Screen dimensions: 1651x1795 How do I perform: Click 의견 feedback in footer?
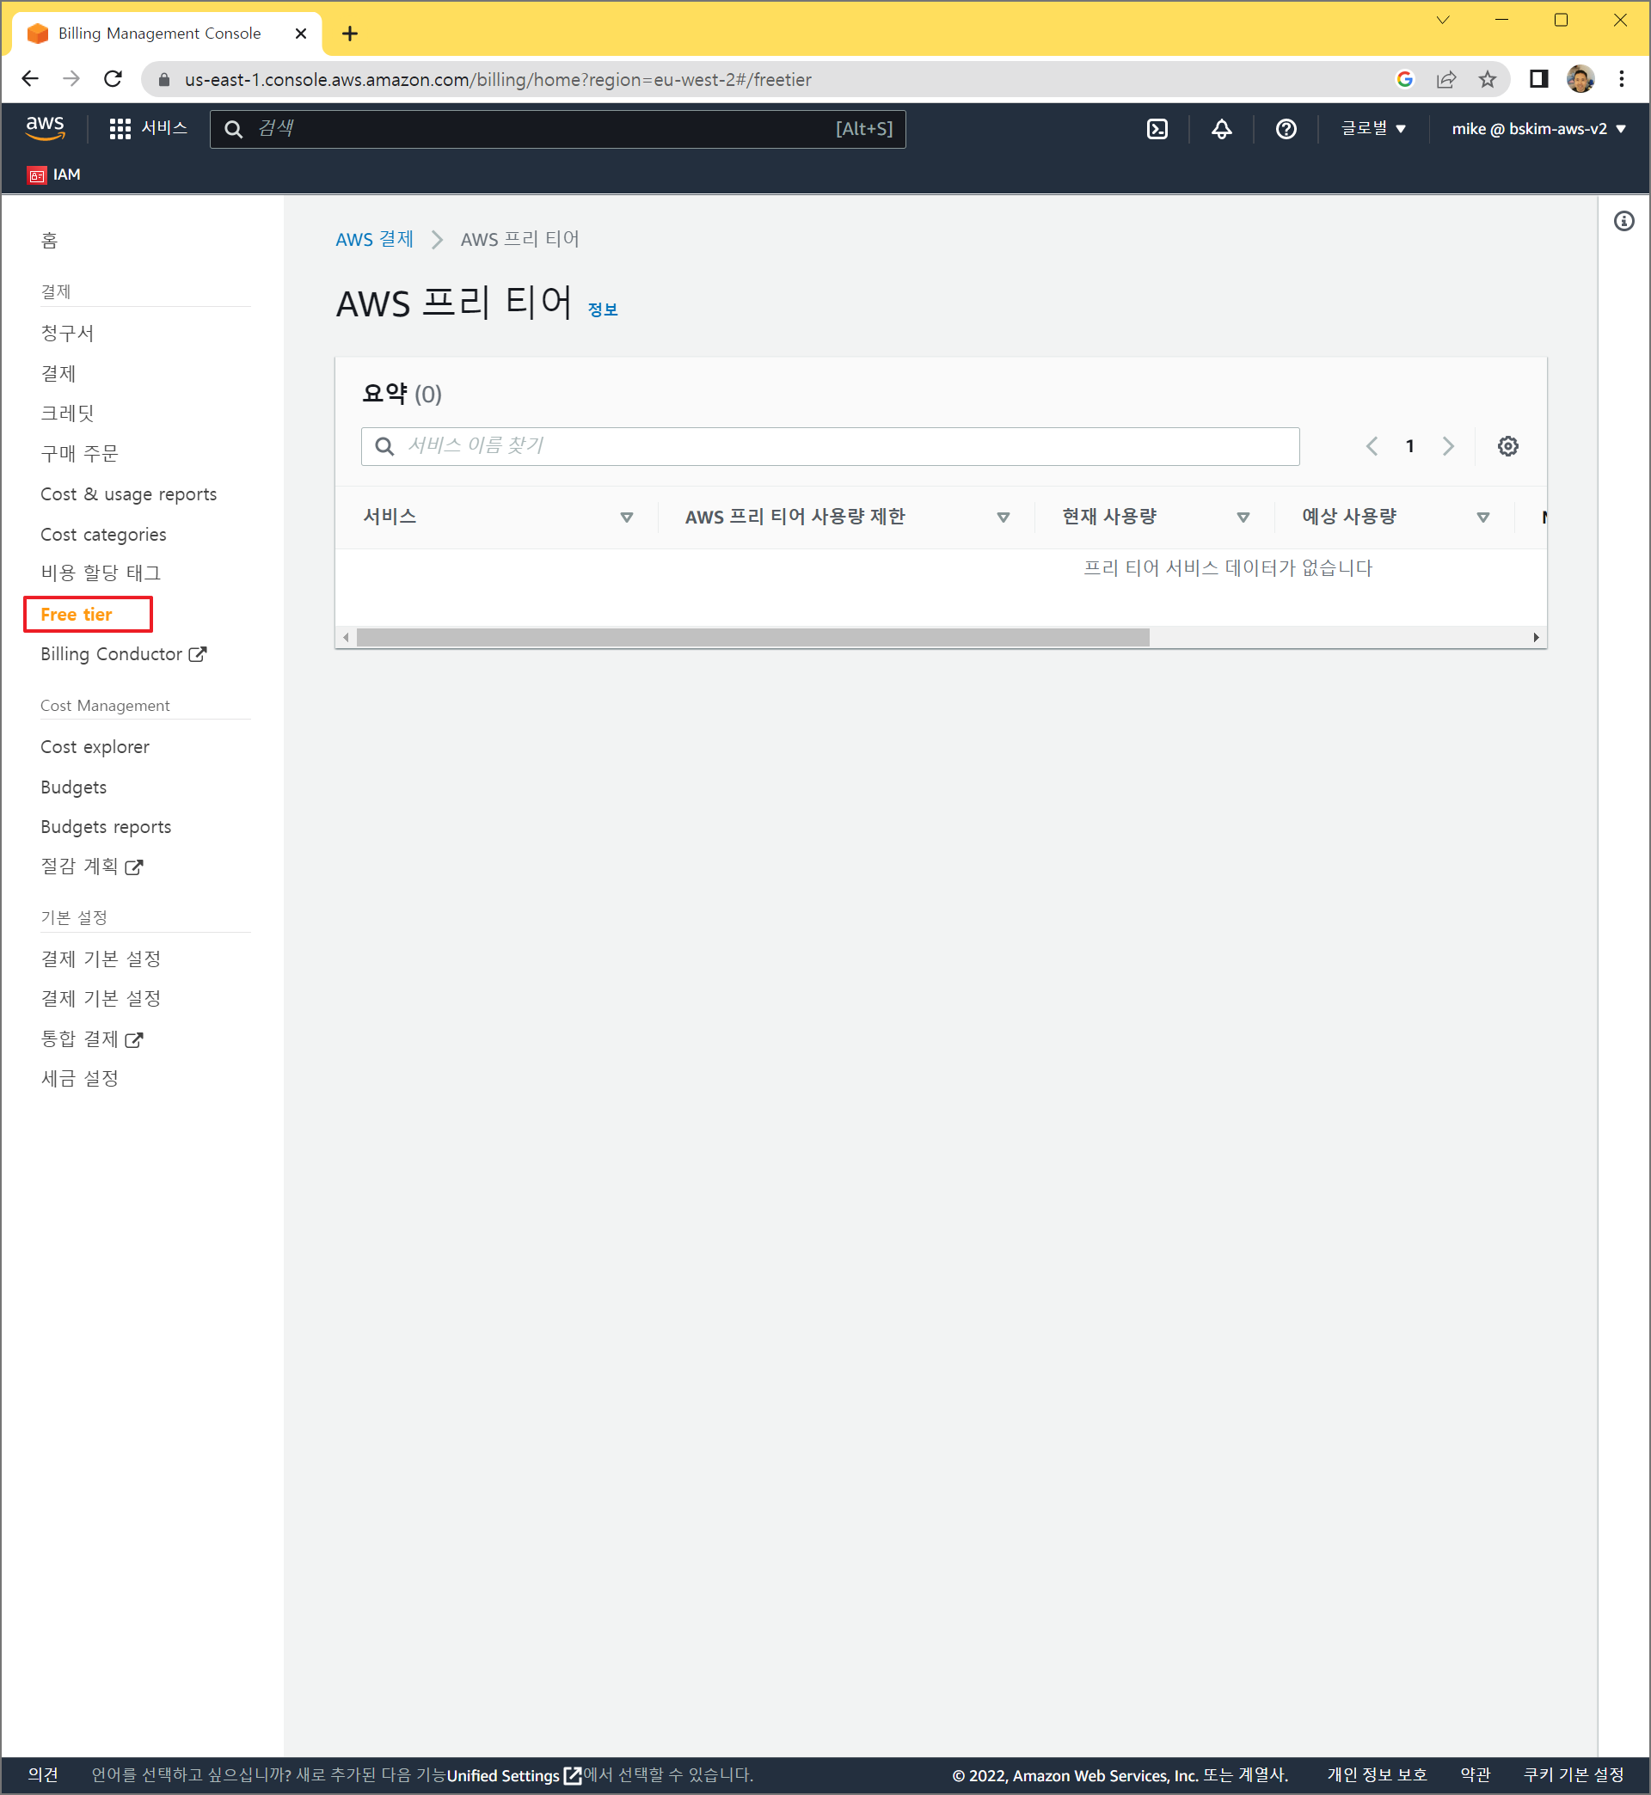pyautogui.click(x=42, y=1774)
